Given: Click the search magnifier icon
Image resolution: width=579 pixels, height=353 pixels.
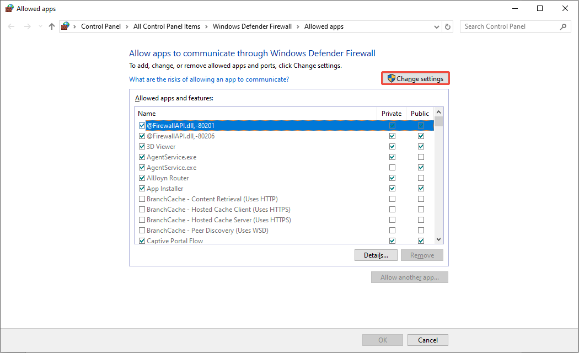Looking at the screenshot, I should click(x=562, y=26).
